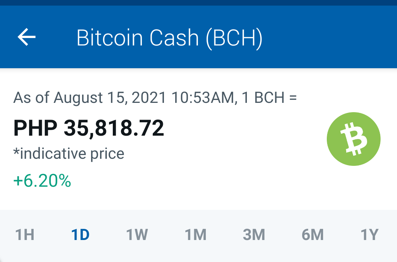This screenshot has width=397, height=262.
Task: Click the *indicative price note
Action: tap(69, 154)
